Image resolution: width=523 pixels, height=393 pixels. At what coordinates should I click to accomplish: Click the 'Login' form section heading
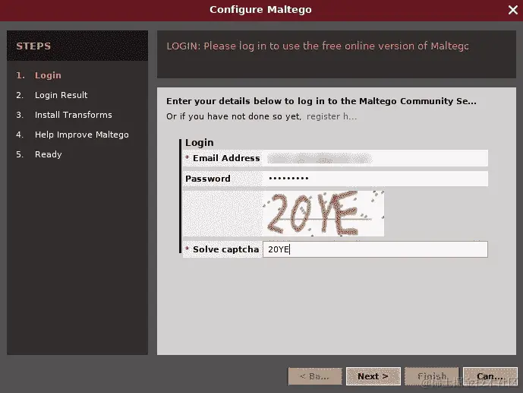click(200, 143)
